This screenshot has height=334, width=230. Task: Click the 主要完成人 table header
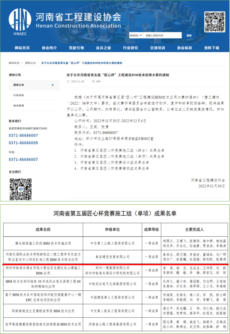tap(194, 230)
